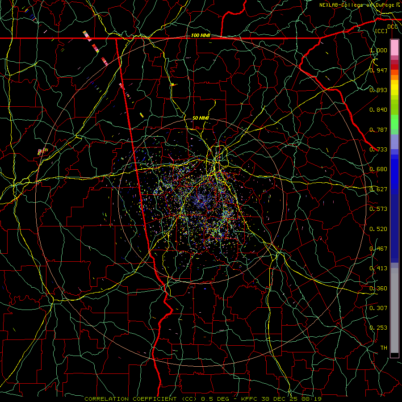402x402 pixels.
Task: Click the 0.413 color scale value
Action: 378,268
